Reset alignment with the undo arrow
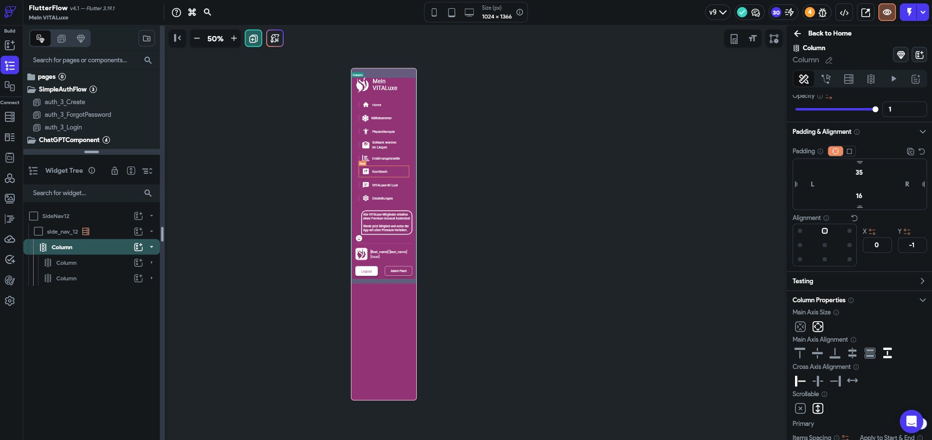The width and height of the screenshot is (932, 440). (854, 218)
